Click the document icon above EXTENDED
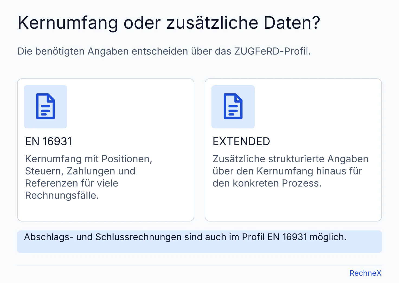Screen dimensions: 399x283 233,106
